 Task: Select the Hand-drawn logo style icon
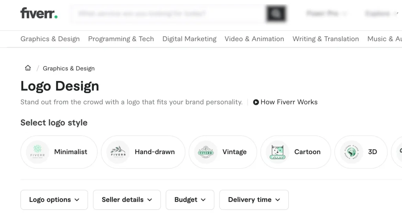point(118,152)
